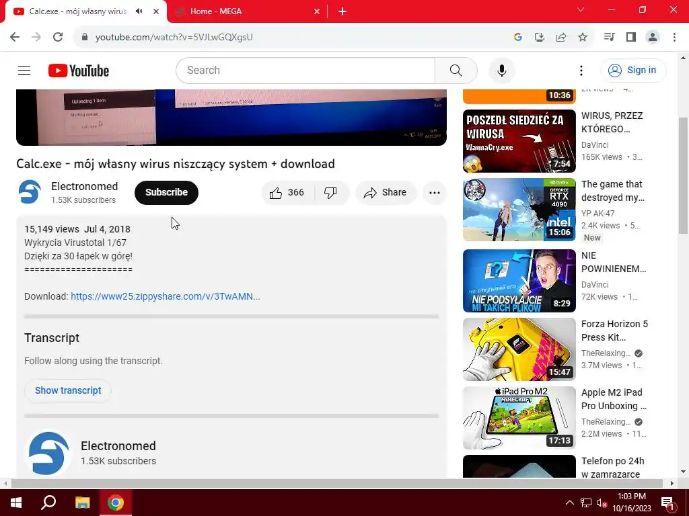This screenshot has width=689, height=516.
Task: Click the search magnifier button
Action: (456, 70)
